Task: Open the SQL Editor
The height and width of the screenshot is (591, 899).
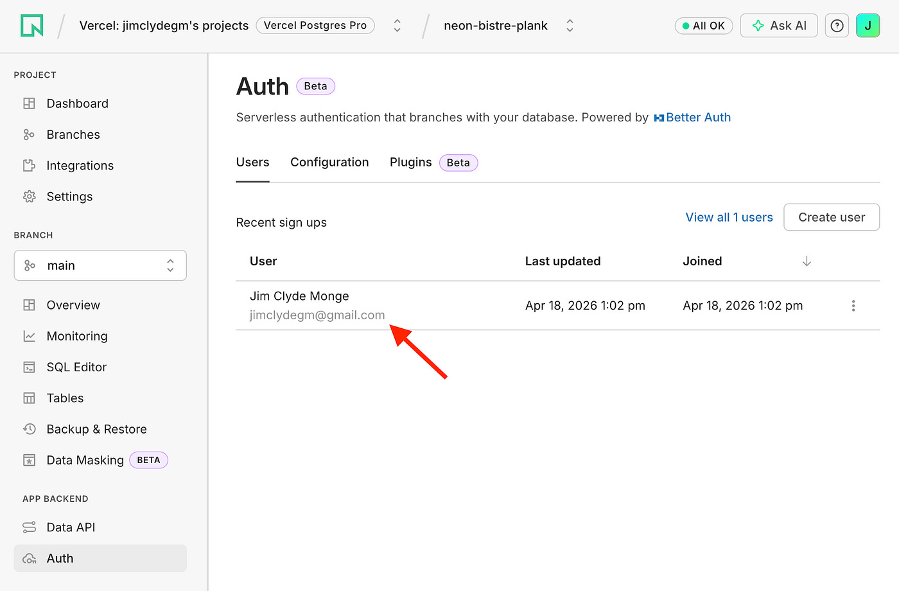Action: (76, 367)
